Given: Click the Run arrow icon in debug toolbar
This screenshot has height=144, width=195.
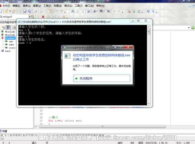Looking at the screenshot, I should pos(39,17).
